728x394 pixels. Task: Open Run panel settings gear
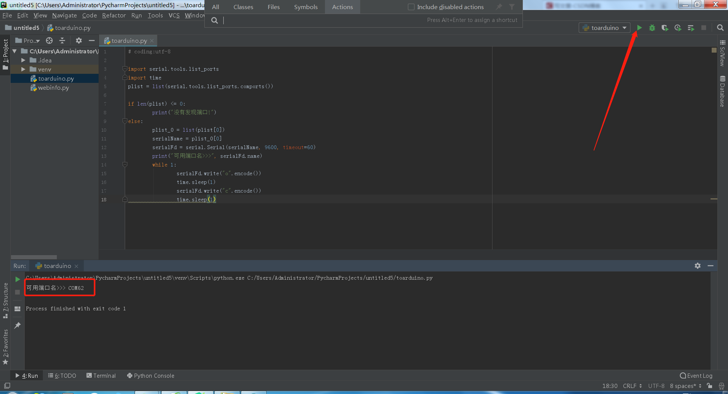point(697,266)
